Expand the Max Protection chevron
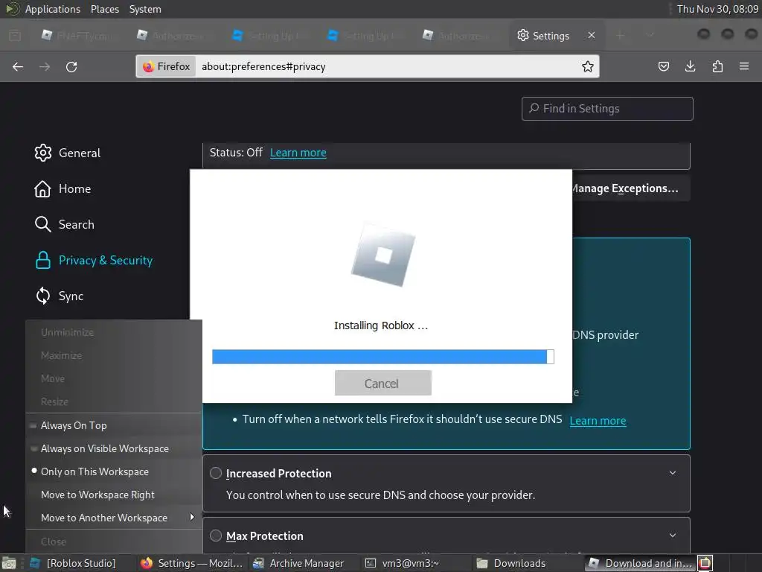The height and width of the screenshot is (572, 762). 673,535
